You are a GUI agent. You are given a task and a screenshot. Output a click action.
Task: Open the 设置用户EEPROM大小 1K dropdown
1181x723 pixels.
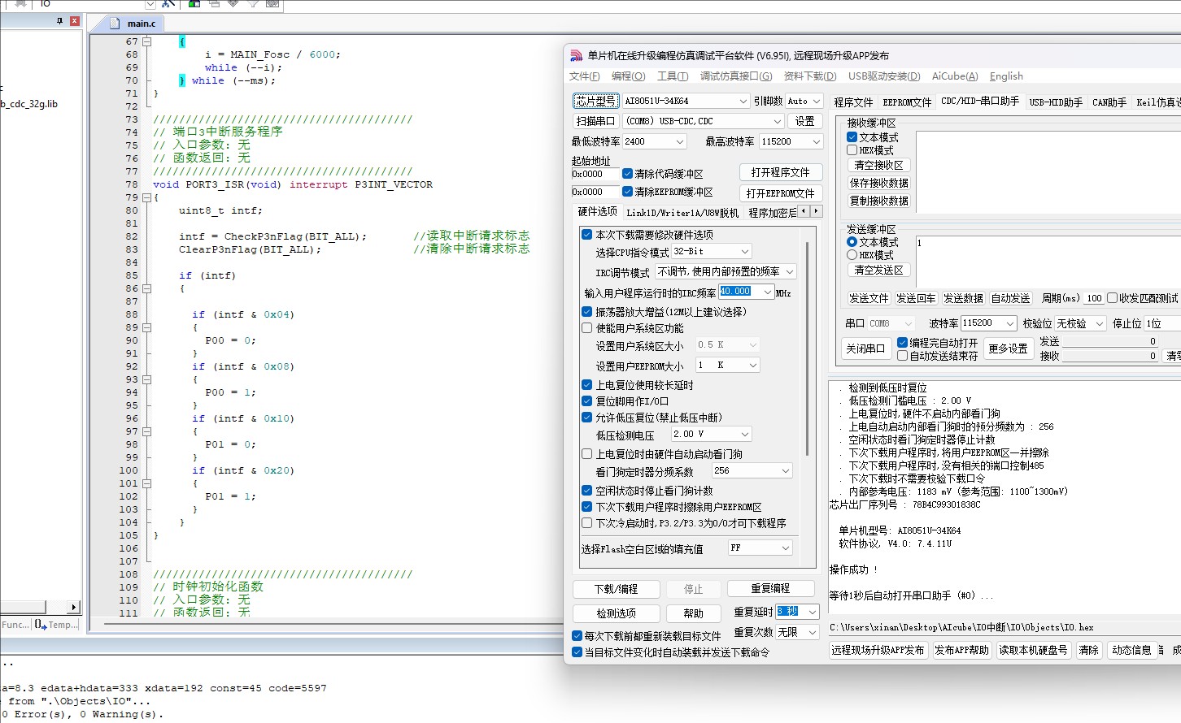(x=728, y=366)
